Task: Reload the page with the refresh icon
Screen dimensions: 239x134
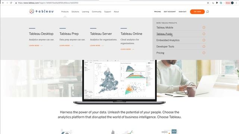Action: pyautogui.click(x=11, y=3)
